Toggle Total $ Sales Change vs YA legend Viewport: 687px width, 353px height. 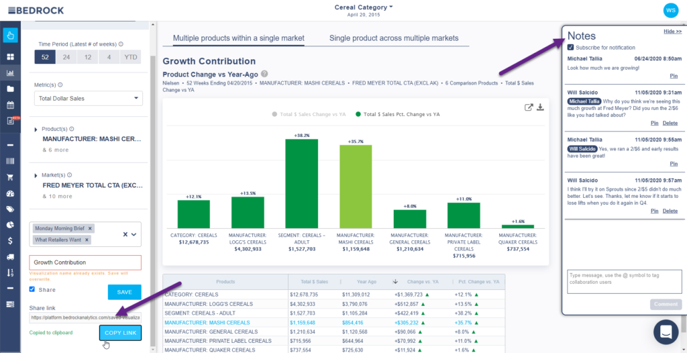(x=309, y=115)
